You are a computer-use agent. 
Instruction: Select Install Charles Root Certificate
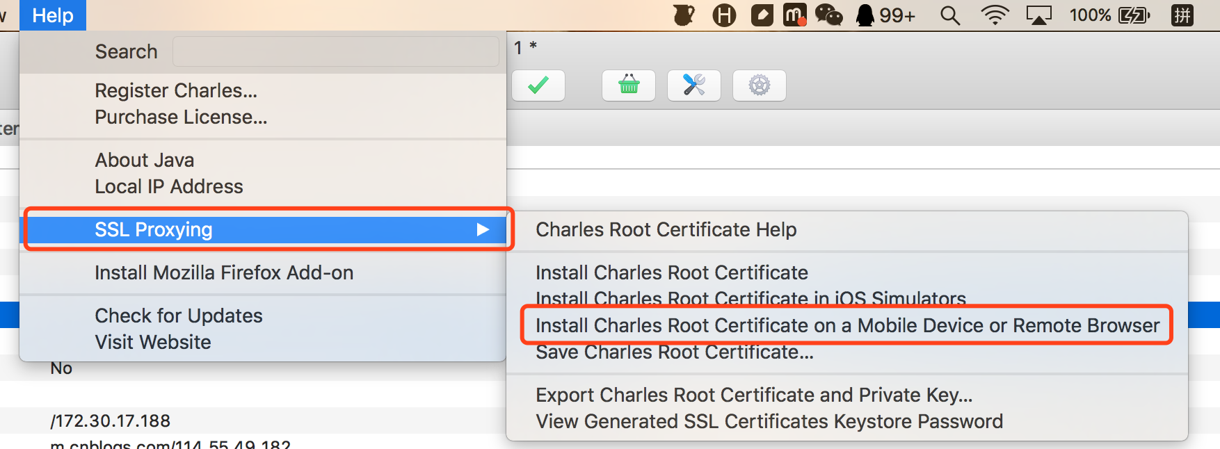[x=847, y=272]
